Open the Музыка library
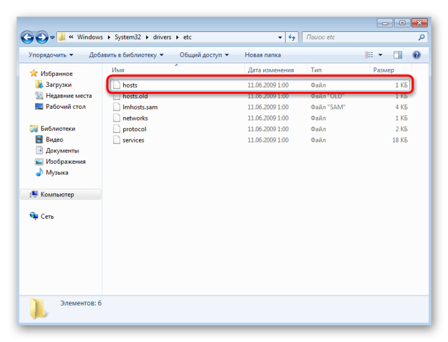 point(57,173)
